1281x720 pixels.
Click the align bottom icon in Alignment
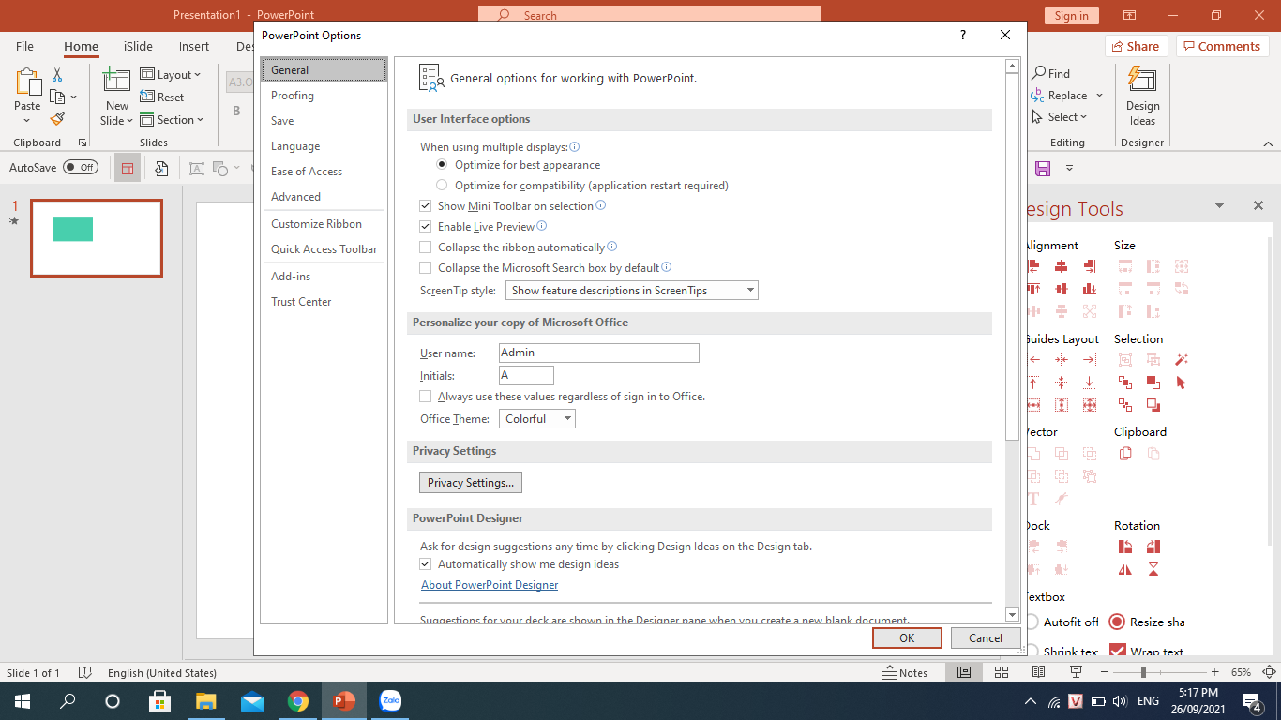click(1089, 289)
